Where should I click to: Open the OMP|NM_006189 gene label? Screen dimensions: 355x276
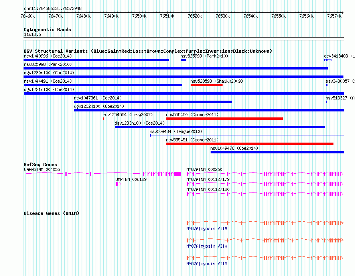[x=131, y=179]
